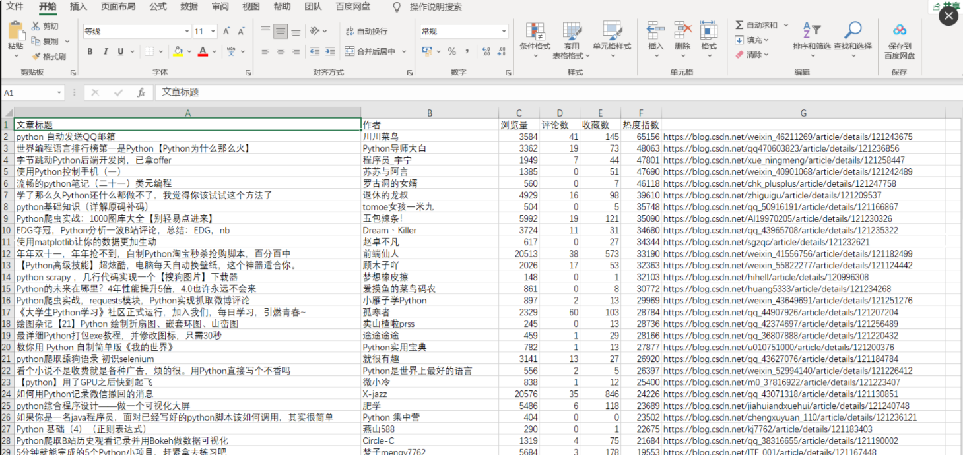Apply percent style format

[x=452, y=51]
